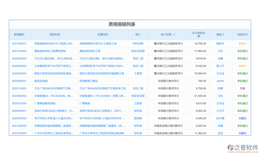Select the 备用金报销 reimbursement name
This screenshot has height=156, width=261.
point(41,81)
